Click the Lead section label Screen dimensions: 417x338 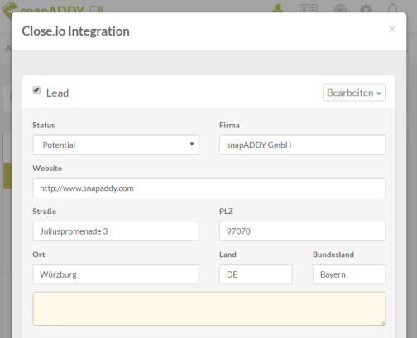[x=57, y=93]
